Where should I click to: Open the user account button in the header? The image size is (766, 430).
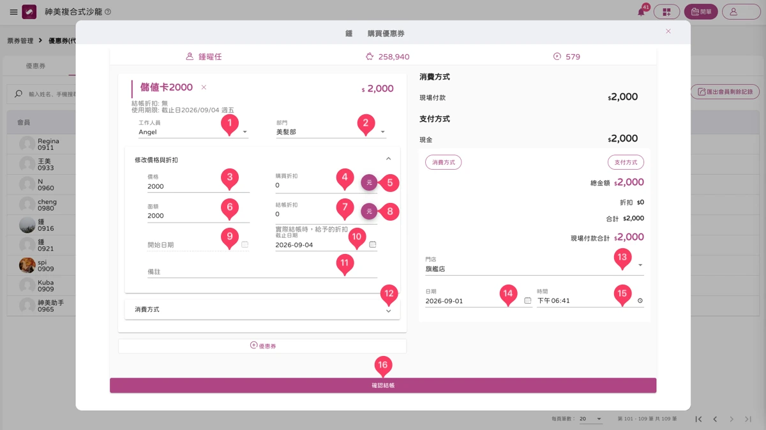(741, 12)
